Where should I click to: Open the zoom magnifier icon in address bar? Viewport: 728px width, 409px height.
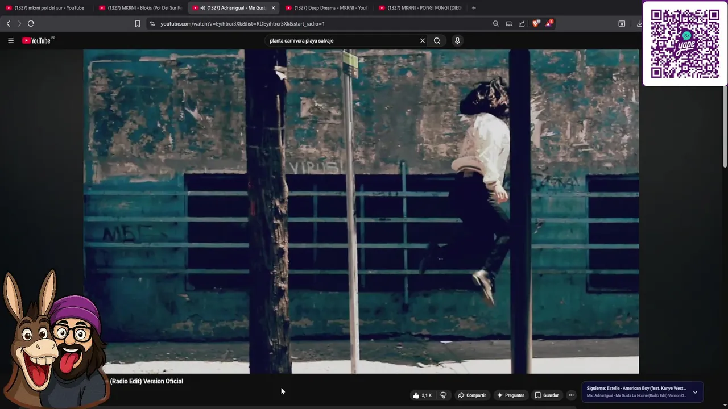click(x=496, y=23)
